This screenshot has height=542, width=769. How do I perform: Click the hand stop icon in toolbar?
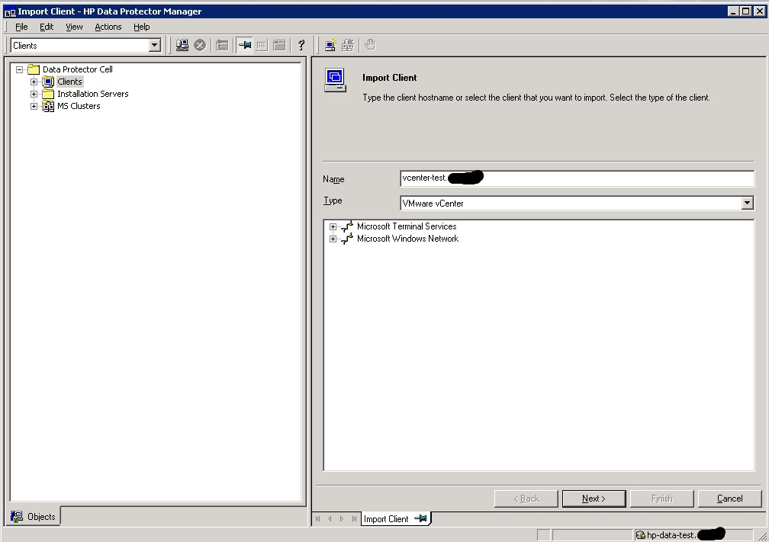click(x=370, y=44)
